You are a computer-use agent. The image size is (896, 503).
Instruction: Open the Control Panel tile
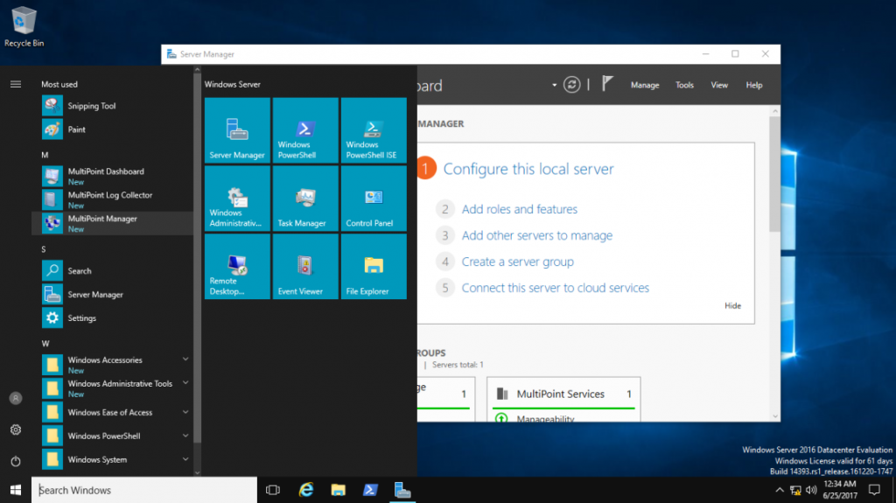tap(374, 199)
